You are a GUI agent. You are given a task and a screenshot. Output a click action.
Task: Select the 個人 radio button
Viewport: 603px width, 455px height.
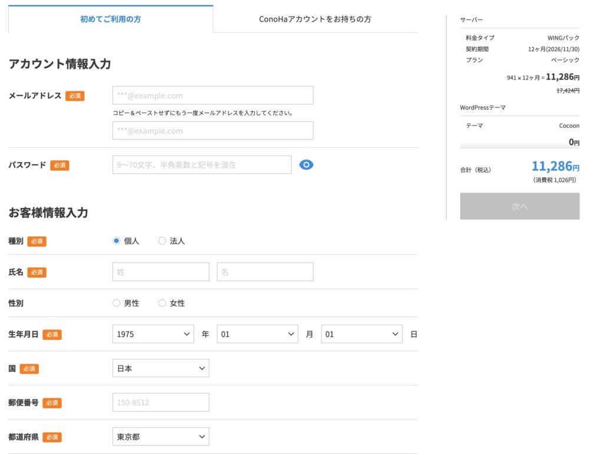tap(116, 240)
